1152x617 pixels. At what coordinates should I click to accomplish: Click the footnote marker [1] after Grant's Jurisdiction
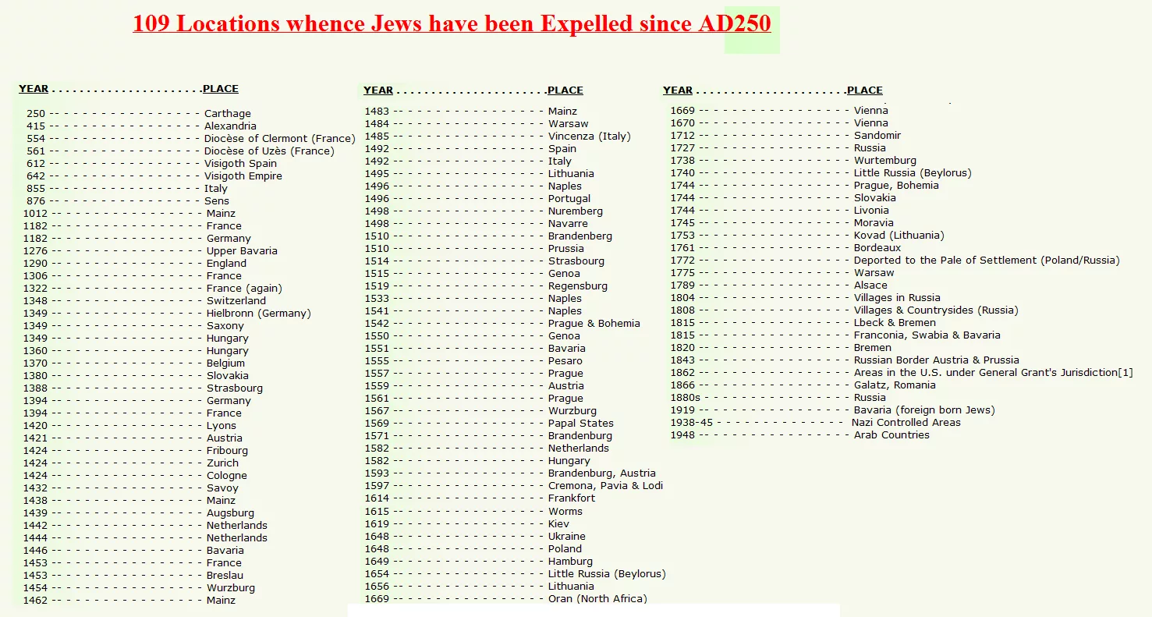tap(1125, 373)
